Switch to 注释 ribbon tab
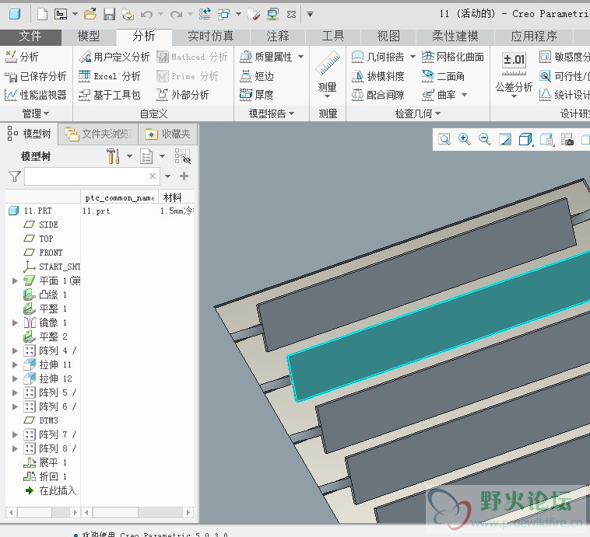 278,37
